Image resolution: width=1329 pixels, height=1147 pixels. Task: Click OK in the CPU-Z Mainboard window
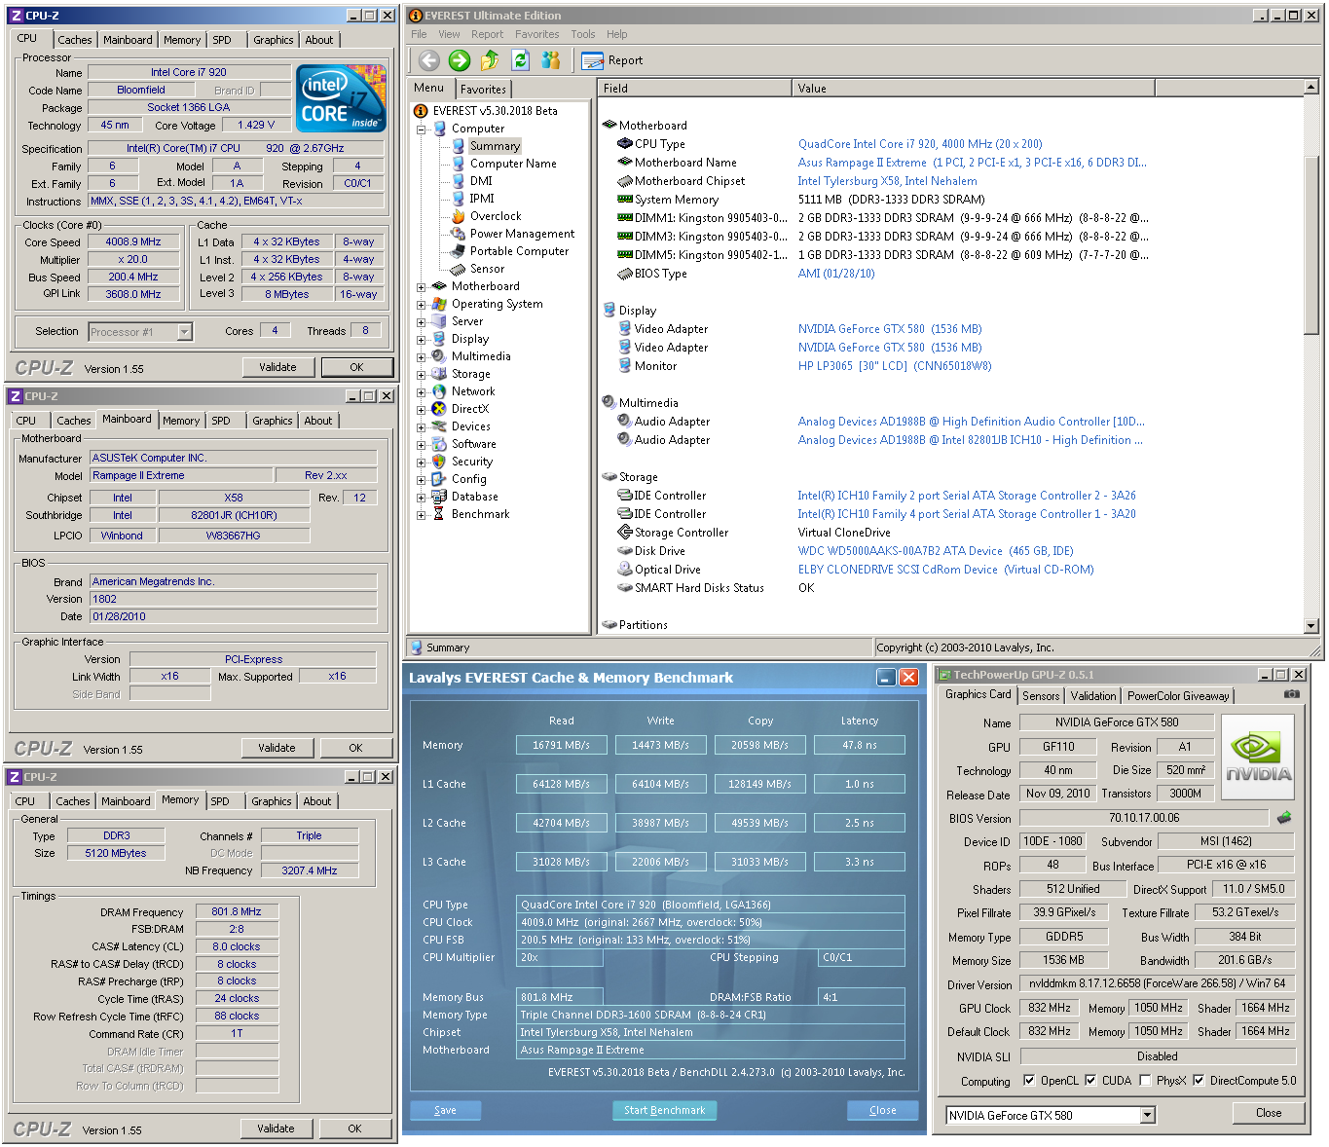pos(355,748)
